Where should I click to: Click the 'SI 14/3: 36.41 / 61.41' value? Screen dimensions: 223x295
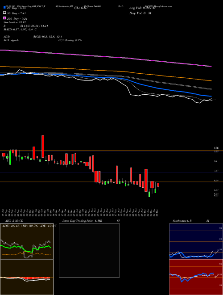click(34, 26)
